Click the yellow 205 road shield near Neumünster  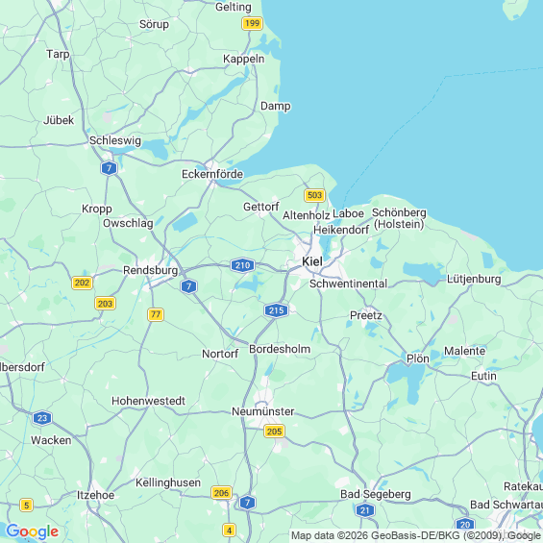point(274,432)
